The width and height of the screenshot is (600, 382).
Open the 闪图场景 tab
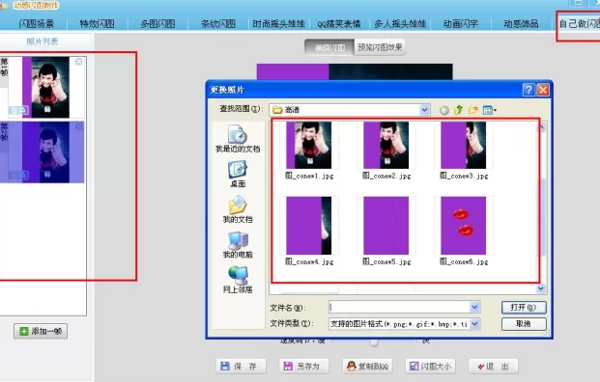(x=37, y=24)
